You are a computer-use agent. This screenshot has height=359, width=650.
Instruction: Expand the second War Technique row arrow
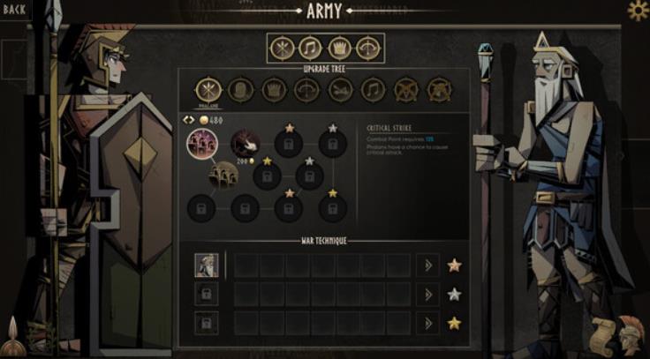coord(427,295)
